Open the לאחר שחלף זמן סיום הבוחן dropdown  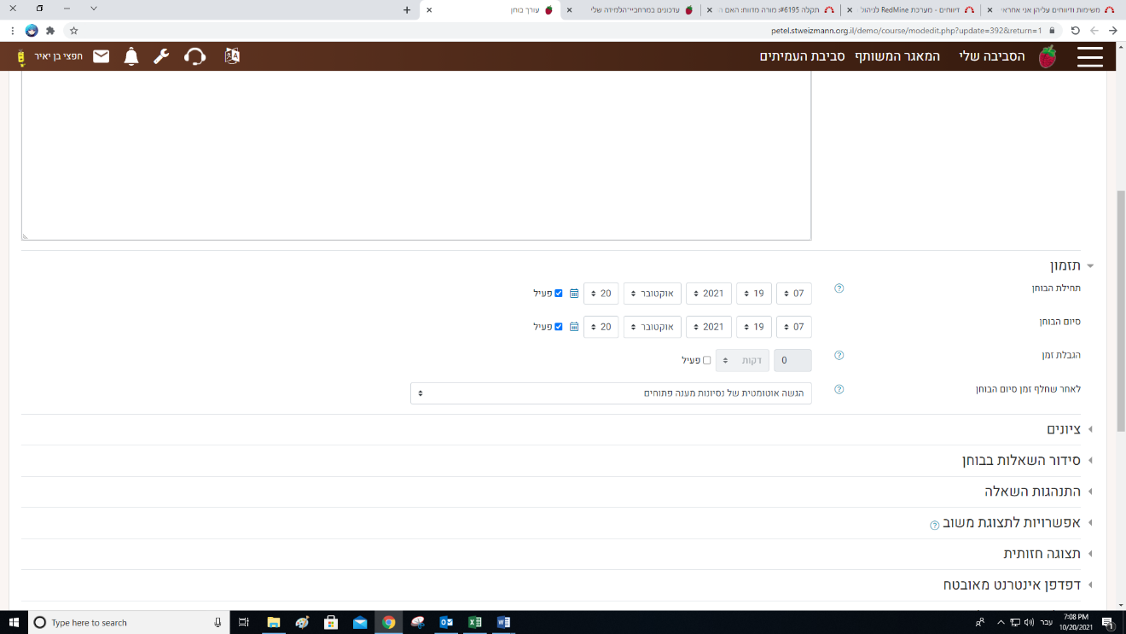[x=611, y=393]
